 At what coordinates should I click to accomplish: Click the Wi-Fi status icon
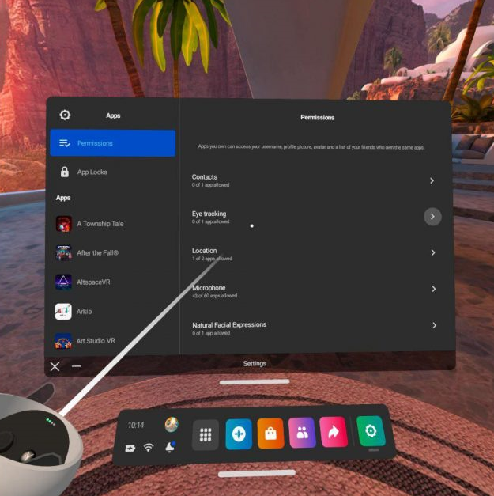point(149,448)
